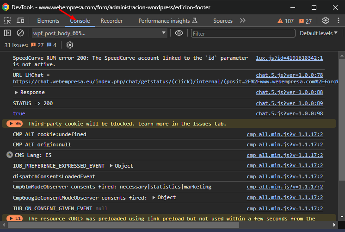Click the 107 warnings counter
Screen dimensions: 345x232
click(x=286, y=21)
